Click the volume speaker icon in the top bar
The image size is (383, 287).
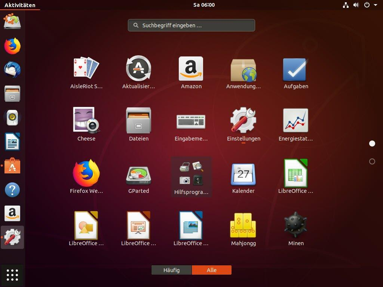(356, 5)
